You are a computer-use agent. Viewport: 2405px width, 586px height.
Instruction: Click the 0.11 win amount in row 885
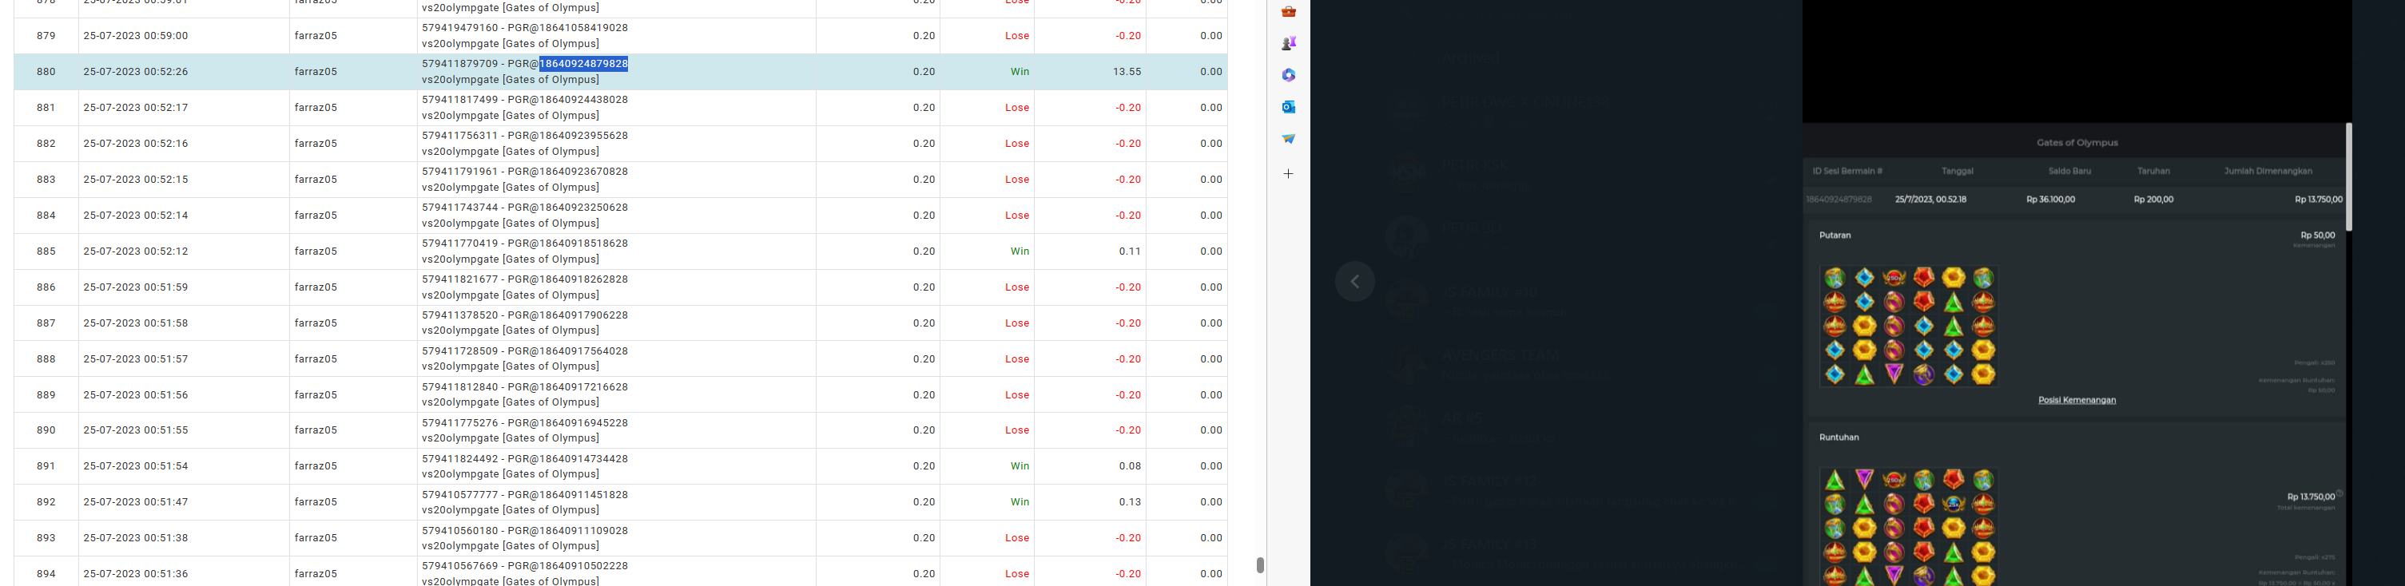pyautogui.click(x=1130, y=251)
